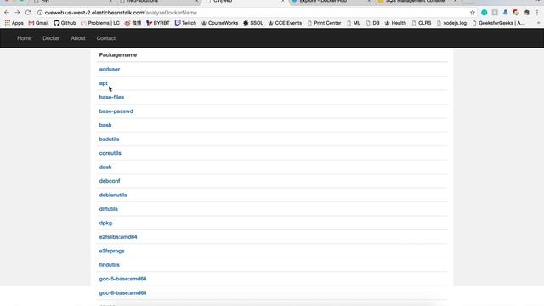Open the CLRS bookmark
544x306 pixels.
[422, 23]
